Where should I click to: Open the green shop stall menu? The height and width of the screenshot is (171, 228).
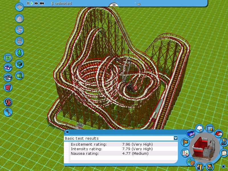(19, 64)
